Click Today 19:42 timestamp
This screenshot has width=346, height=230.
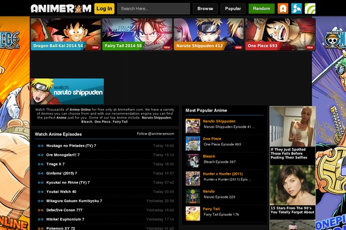[x=164, y=145]
